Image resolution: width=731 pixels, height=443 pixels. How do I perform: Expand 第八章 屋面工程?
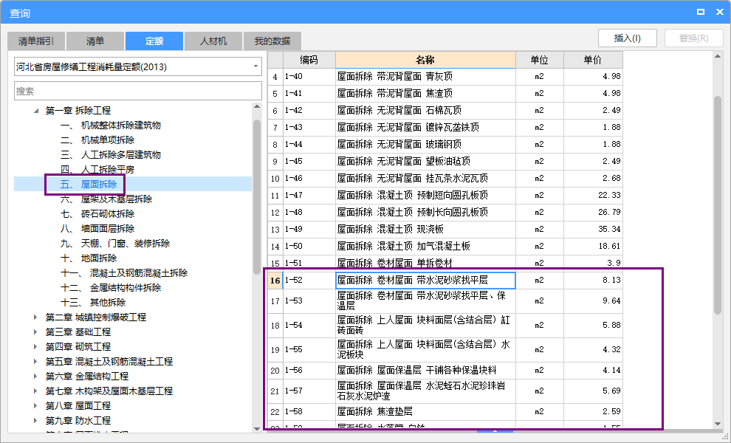pos(36,405)
